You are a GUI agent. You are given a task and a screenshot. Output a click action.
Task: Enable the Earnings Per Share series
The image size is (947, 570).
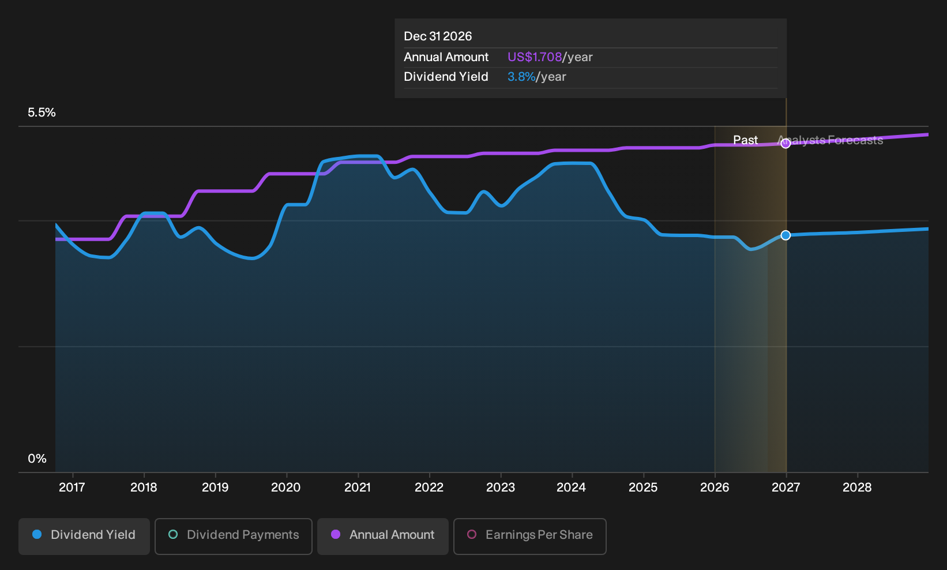click(x=530, y=536)
